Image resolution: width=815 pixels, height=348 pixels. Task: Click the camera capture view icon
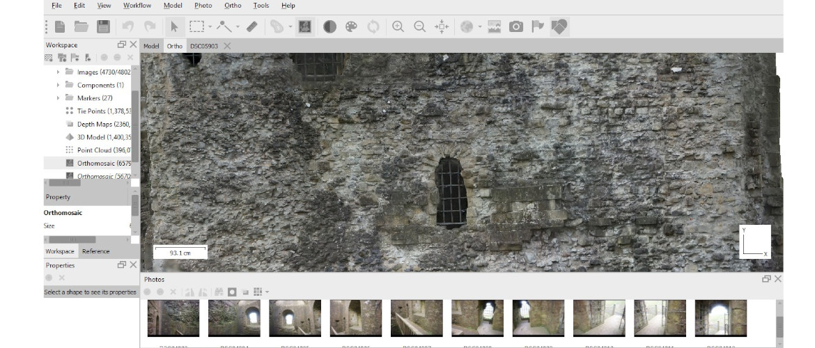click(x=515, y=26)
